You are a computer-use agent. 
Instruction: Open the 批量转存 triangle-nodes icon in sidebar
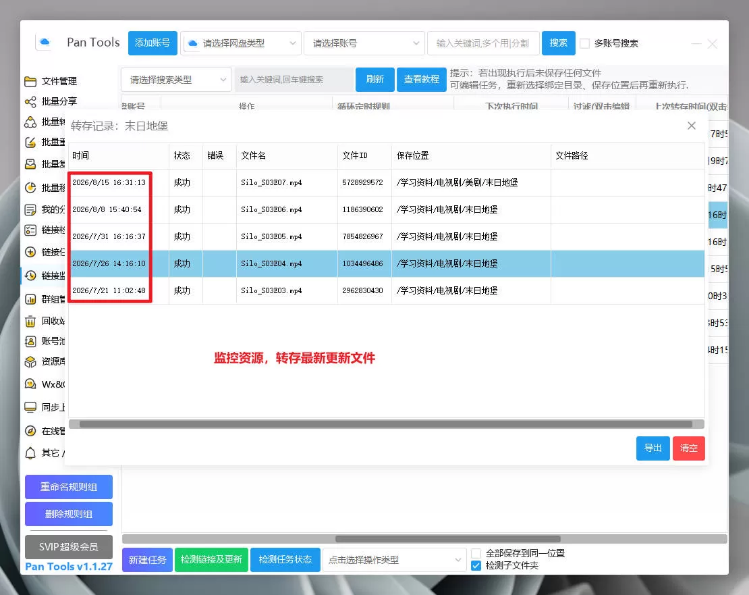click(x=30, y=122)
